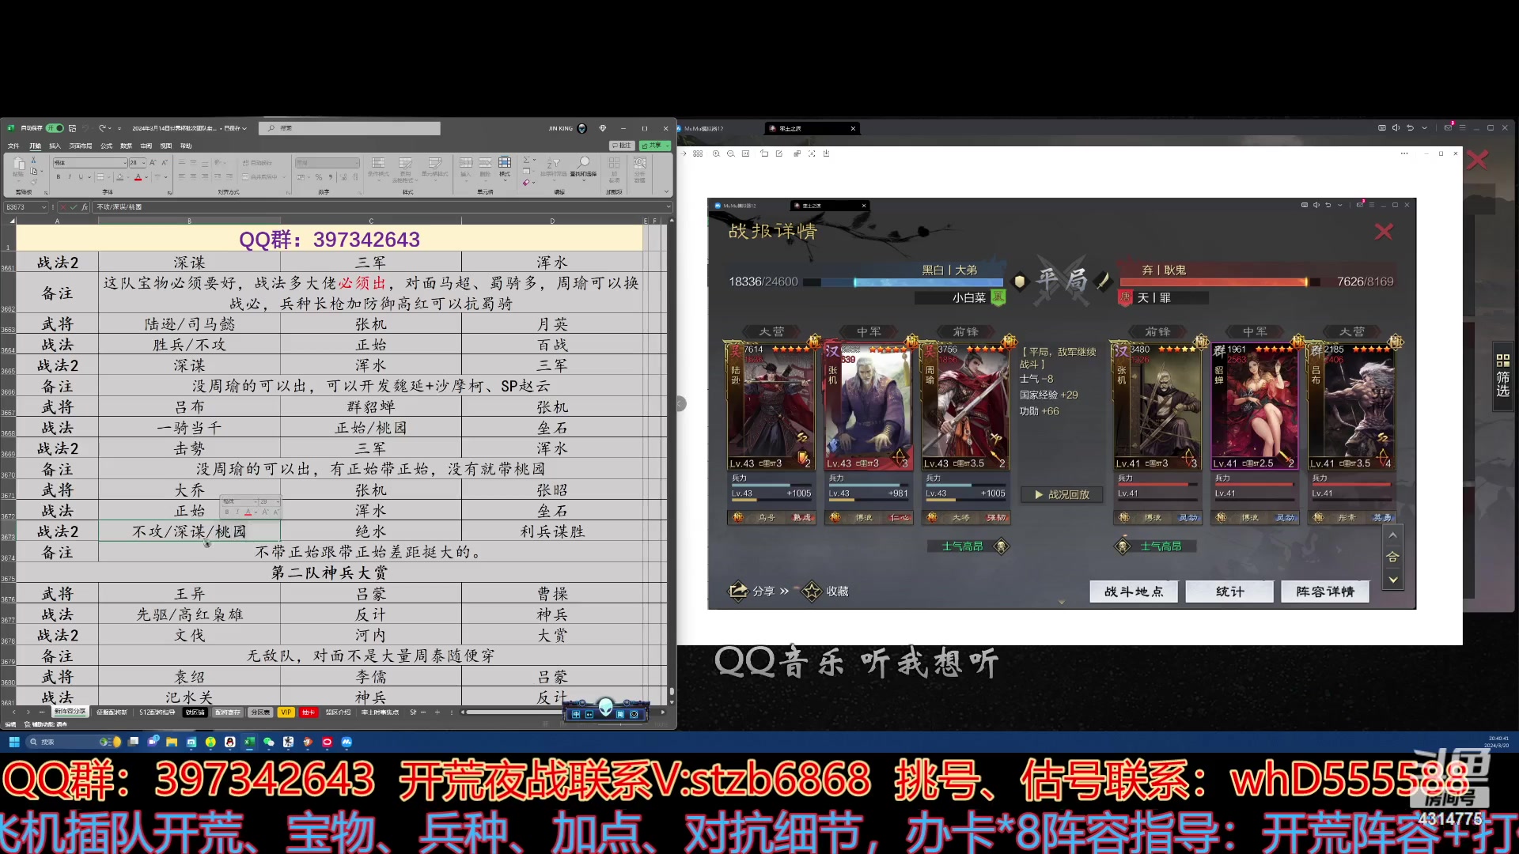Viewport: 1519px width, 854px height.
Task: Switch to the 页面布局 ribbon tab
Action: (80, 146)
